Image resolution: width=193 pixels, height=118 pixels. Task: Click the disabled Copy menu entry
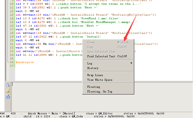90,47
